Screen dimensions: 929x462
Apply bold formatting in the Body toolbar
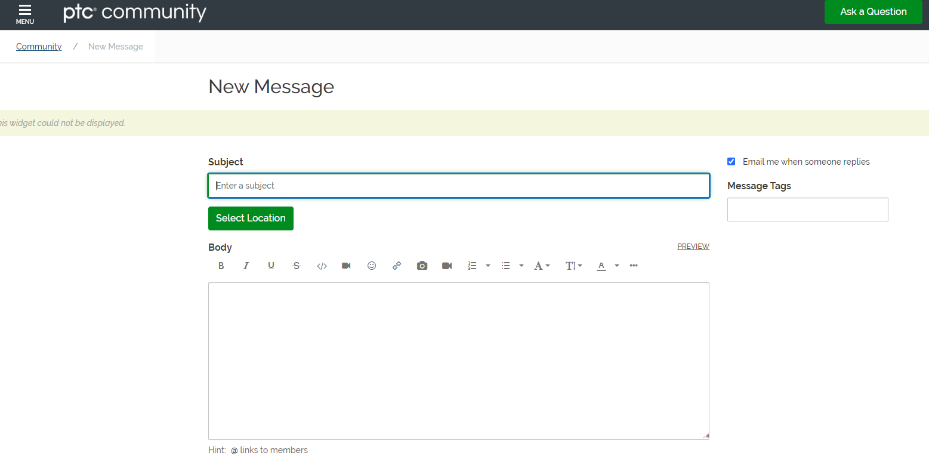click(221, 266)
